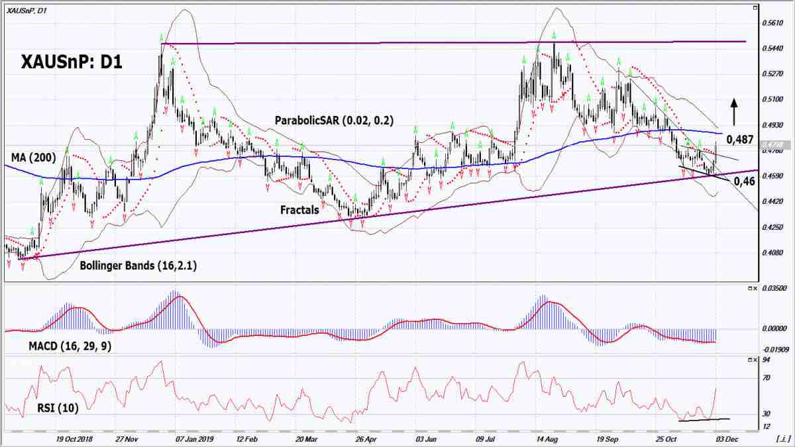Click the chart scale icon at bottom right

(x=782, y=438)
